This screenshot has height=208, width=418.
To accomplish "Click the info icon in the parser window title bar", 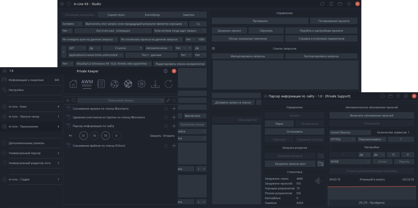I will pyautogui.click(x=383, y=96).
